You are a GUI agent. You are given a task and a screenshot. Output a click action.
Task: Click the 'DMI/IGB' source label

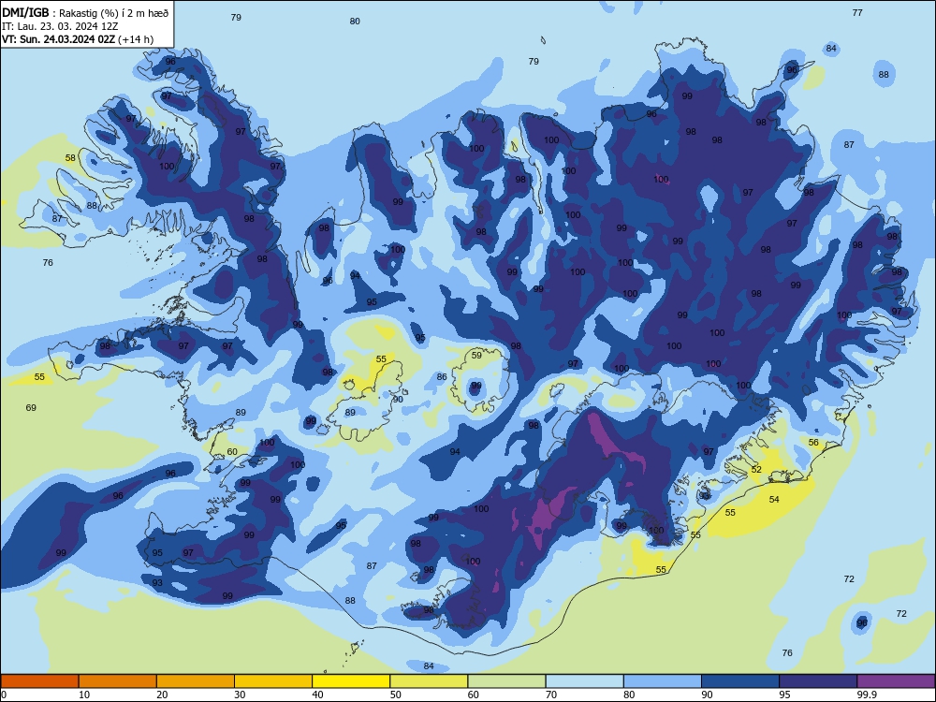(x=25, y=13)
